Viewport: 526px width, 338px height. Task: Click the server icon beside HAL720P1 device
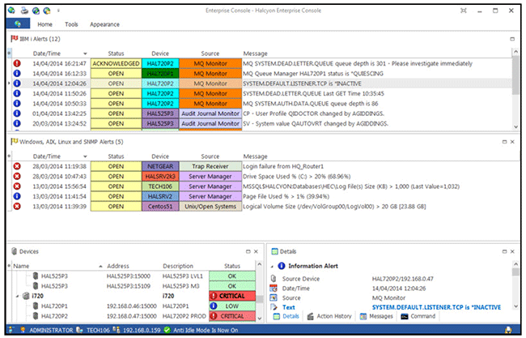[x=36, y=306]
